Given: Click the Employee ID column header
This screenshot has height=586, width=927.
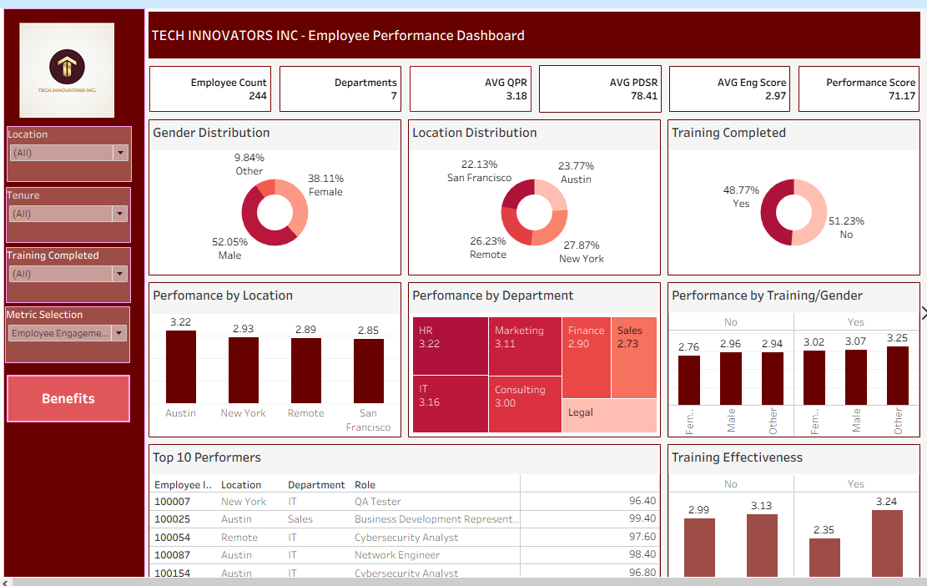Looking at the screenshot, I should coord(183,485).
